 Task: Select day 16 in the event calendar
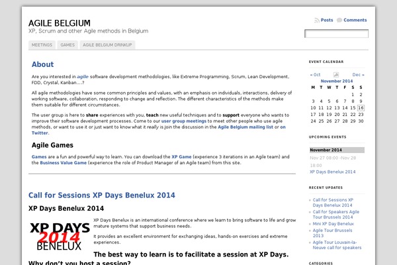pyautogui.click(x=361, y=108)
